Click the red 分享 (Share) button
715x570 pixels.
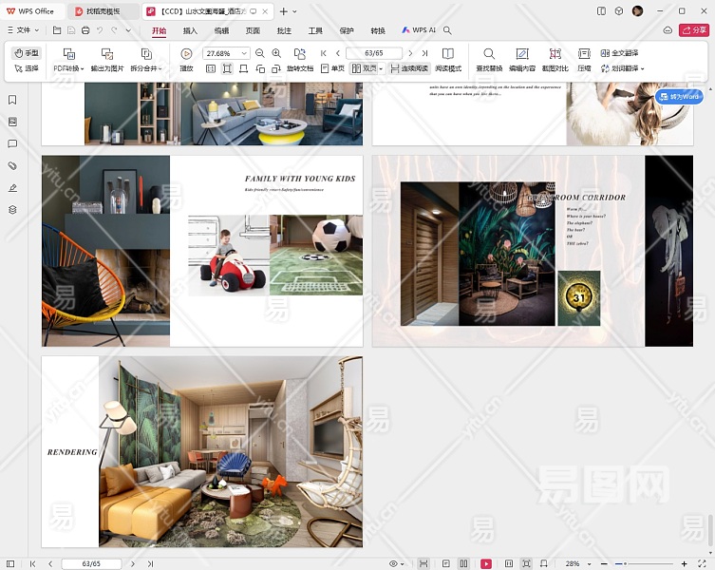tap(693, 30)
